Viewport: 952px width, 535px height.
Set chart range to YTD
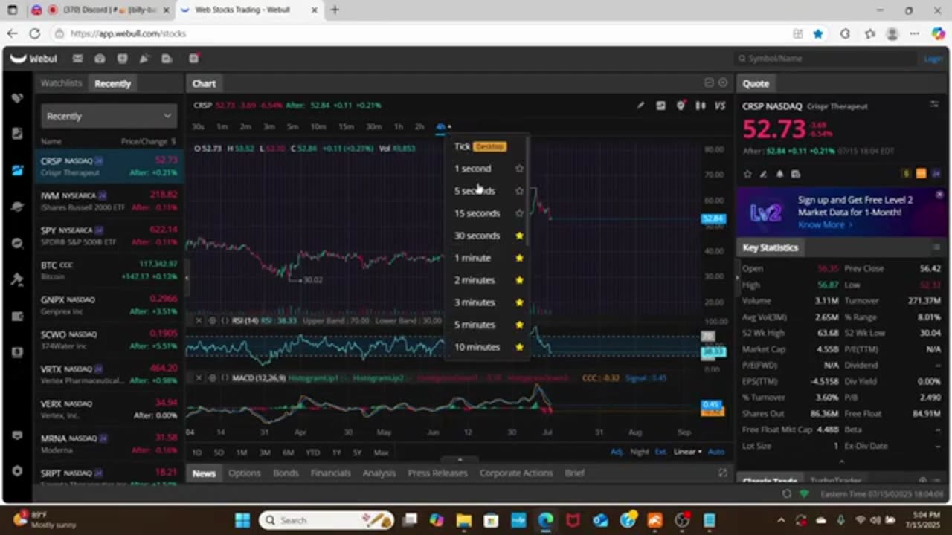(x=312, y=453)
